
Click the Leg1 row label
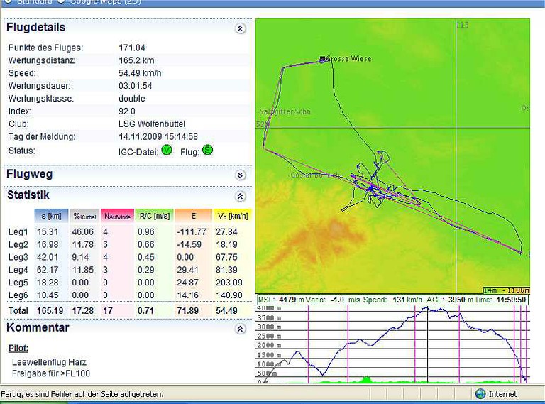(18, 232)
